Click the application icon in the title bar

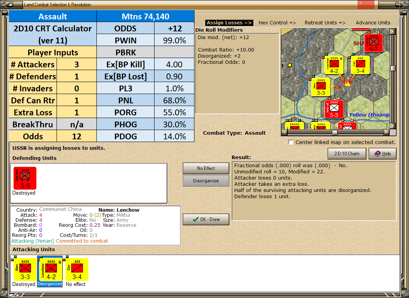10,4
